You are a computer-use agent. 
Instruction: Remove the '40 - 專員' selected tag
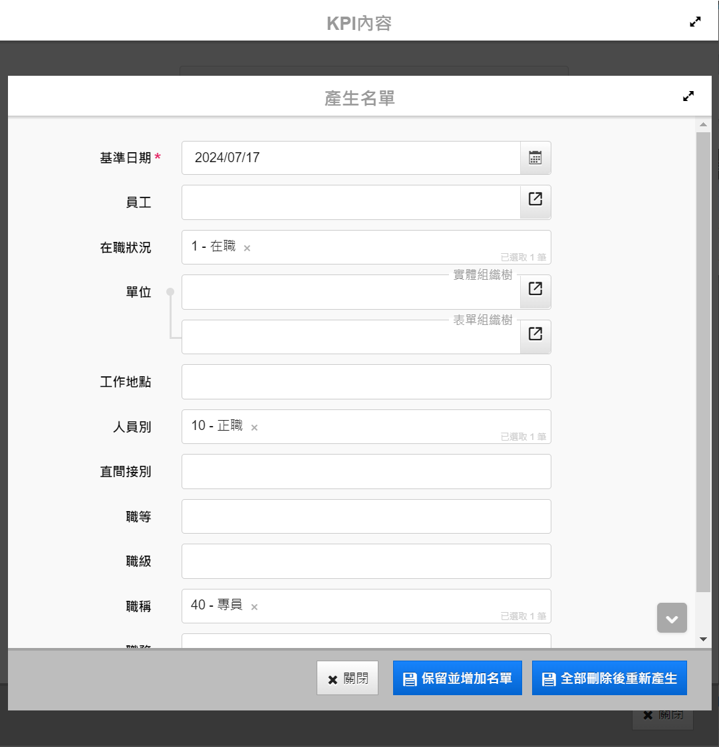coord(254,607)
